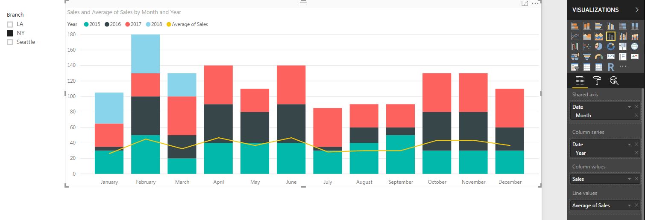645x220 pixels.
Task: Select the stacked bar chart visual
Action: [x=575, y=26]
